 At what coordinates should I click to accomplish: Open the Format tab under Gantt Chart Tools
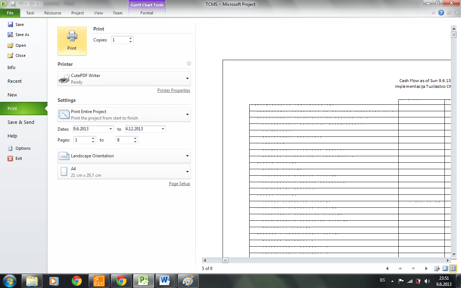(x=147, y=13)
